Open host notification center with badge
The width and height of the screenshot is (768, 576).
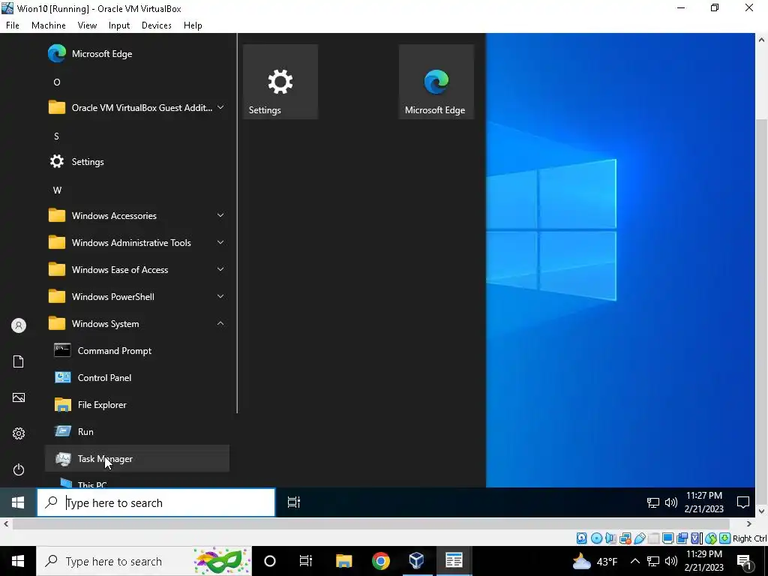click(744, 561)
